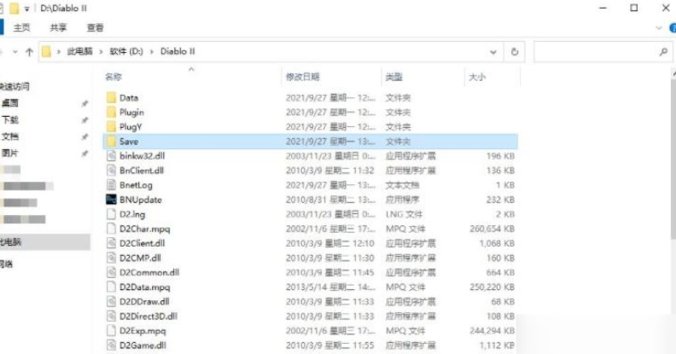Open the 主页 ribbon tab

pyautogui.click(x=21, y=28)
